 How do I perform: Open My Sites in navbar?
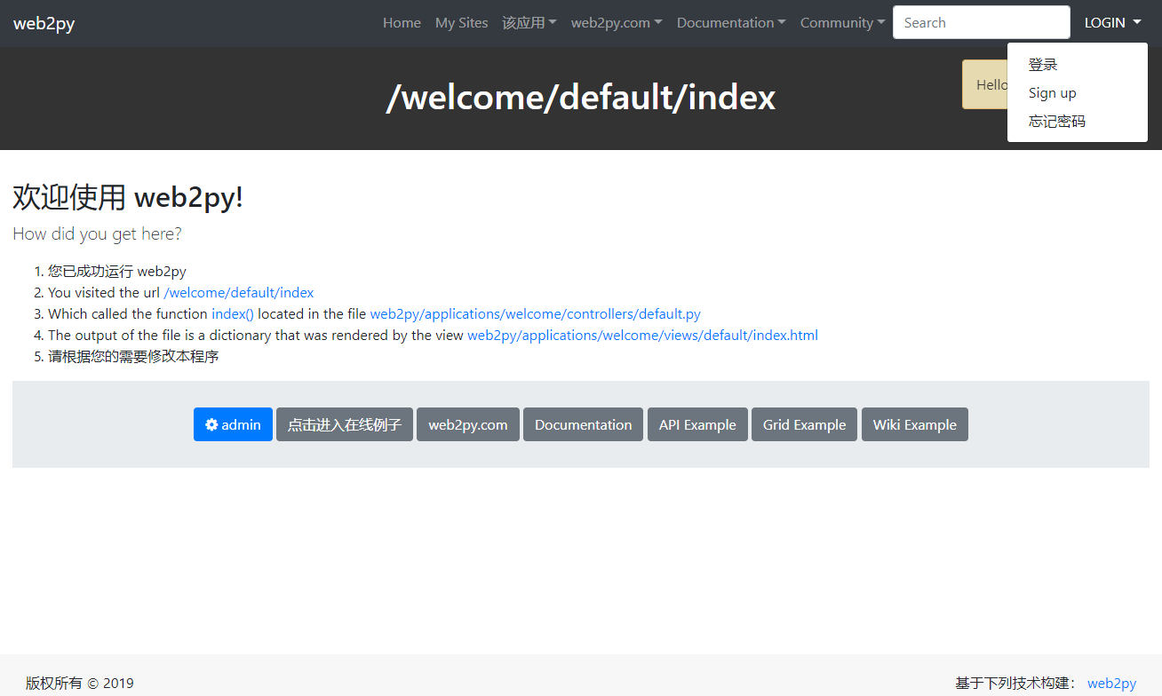[462, 23]
